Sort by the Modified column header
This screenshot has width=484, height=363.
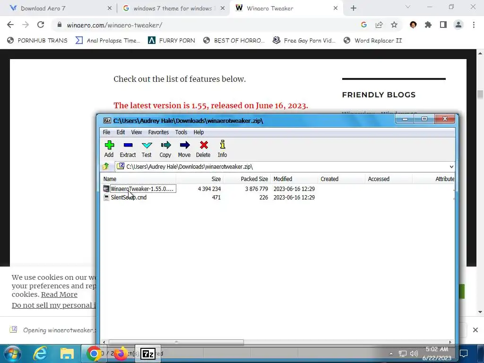point(294,179)
